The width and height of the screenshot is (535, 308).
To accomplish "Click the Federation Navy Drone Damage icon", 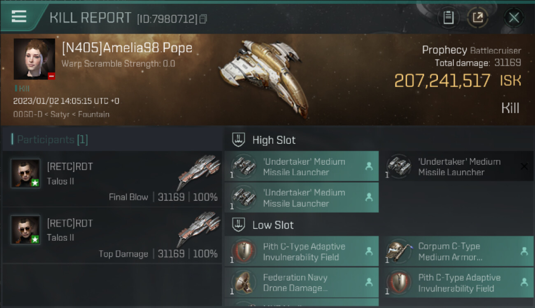I will pos(244,283).
